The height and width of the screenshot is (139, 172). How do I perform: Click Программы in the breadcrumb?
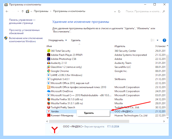coord(41,11)
